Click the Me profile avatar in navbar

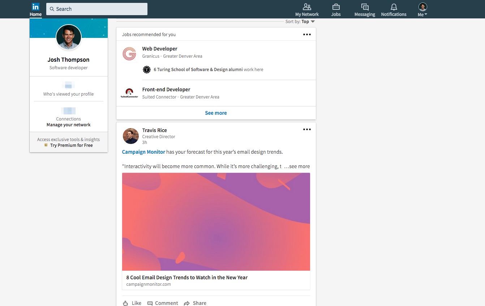422,6
